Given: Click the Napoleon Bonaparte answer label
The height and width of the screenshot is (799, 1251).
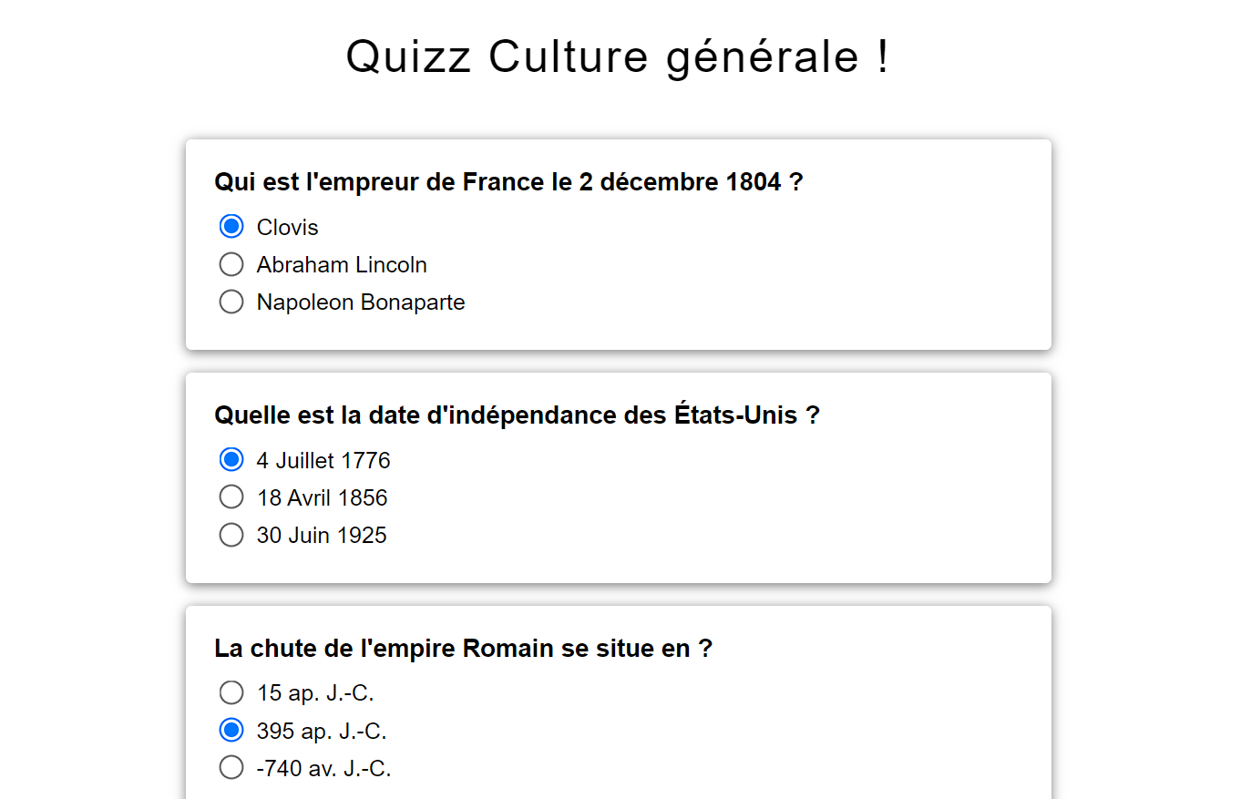Looking at the screenshot, I should click(x=361, y=302).
